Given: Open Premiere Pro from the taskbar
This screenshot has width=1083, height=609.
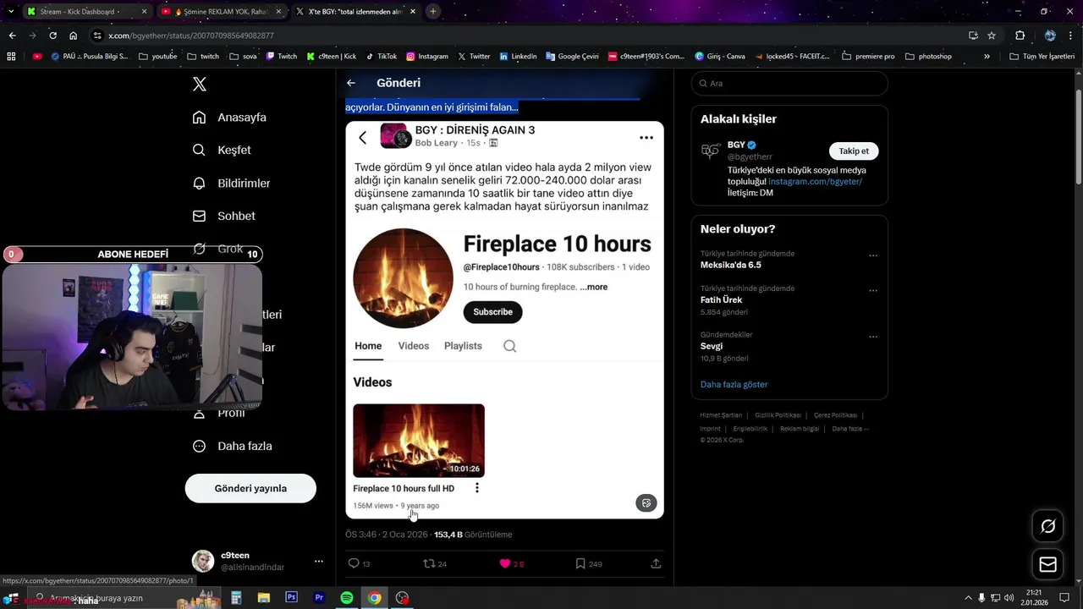Looking at the screenshot, I should pyautogui.click(x=319, y=597).
